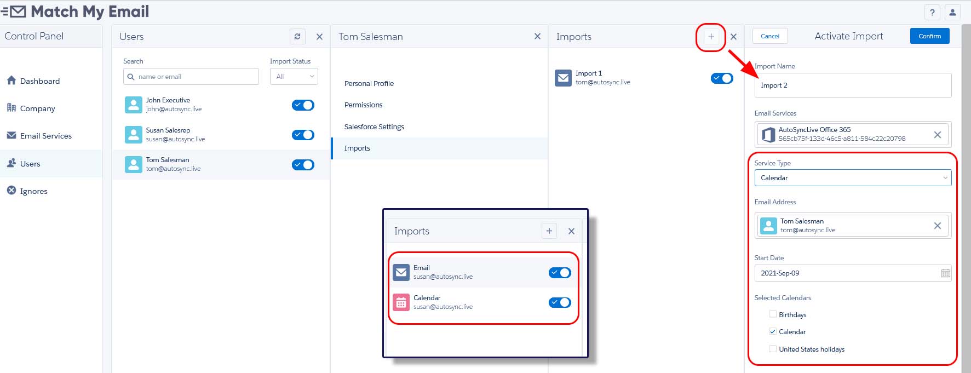The width and height of the screenshot is (971, 373).
Task: Open the Service Type dropdown
Action: point(852,178)
